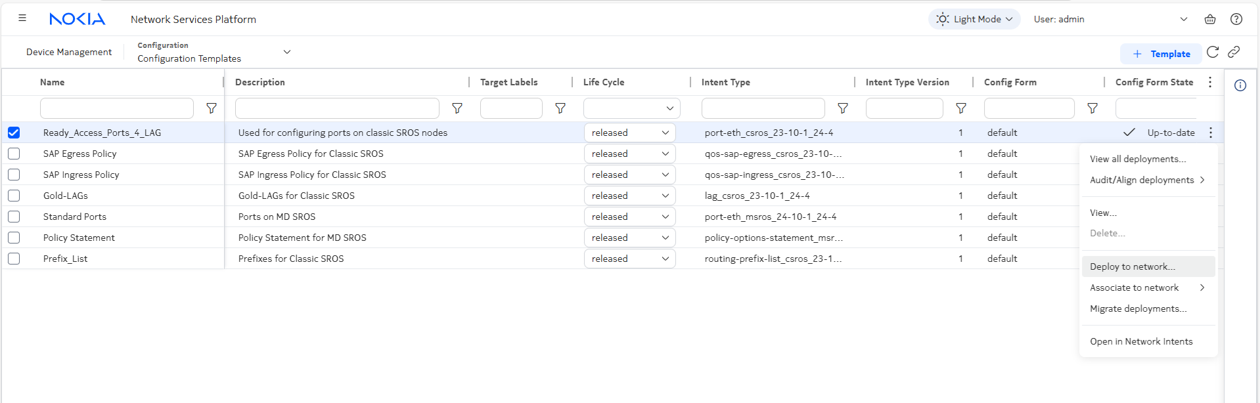1260x403 pixels.
Task: Choose Deploy to network from menu
Action: [x=1133, y=266]
